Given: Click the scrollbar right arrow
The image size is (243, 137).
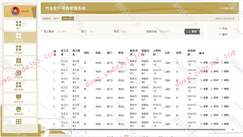Looking at the screenshot, I should pyautogui.click(x=233, y=129).
